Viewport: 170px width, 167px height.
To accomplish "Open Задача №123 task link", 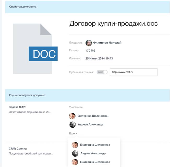I will click(17, 107).
